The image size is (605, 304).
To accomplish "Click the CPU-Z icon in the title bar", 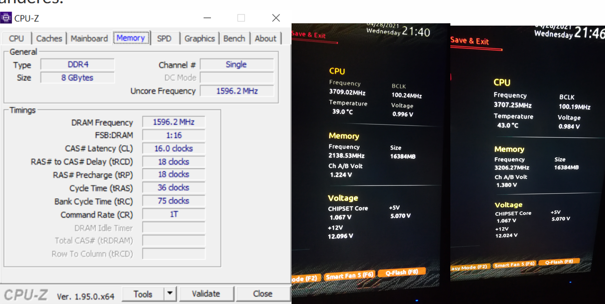I will click(6, 18).
